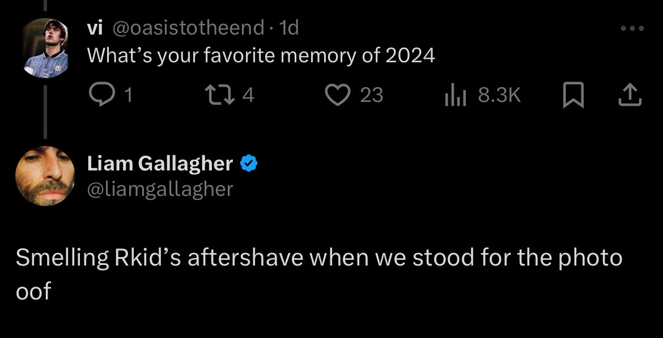View analytics via the bar chart icon

[x=456, y=95]
